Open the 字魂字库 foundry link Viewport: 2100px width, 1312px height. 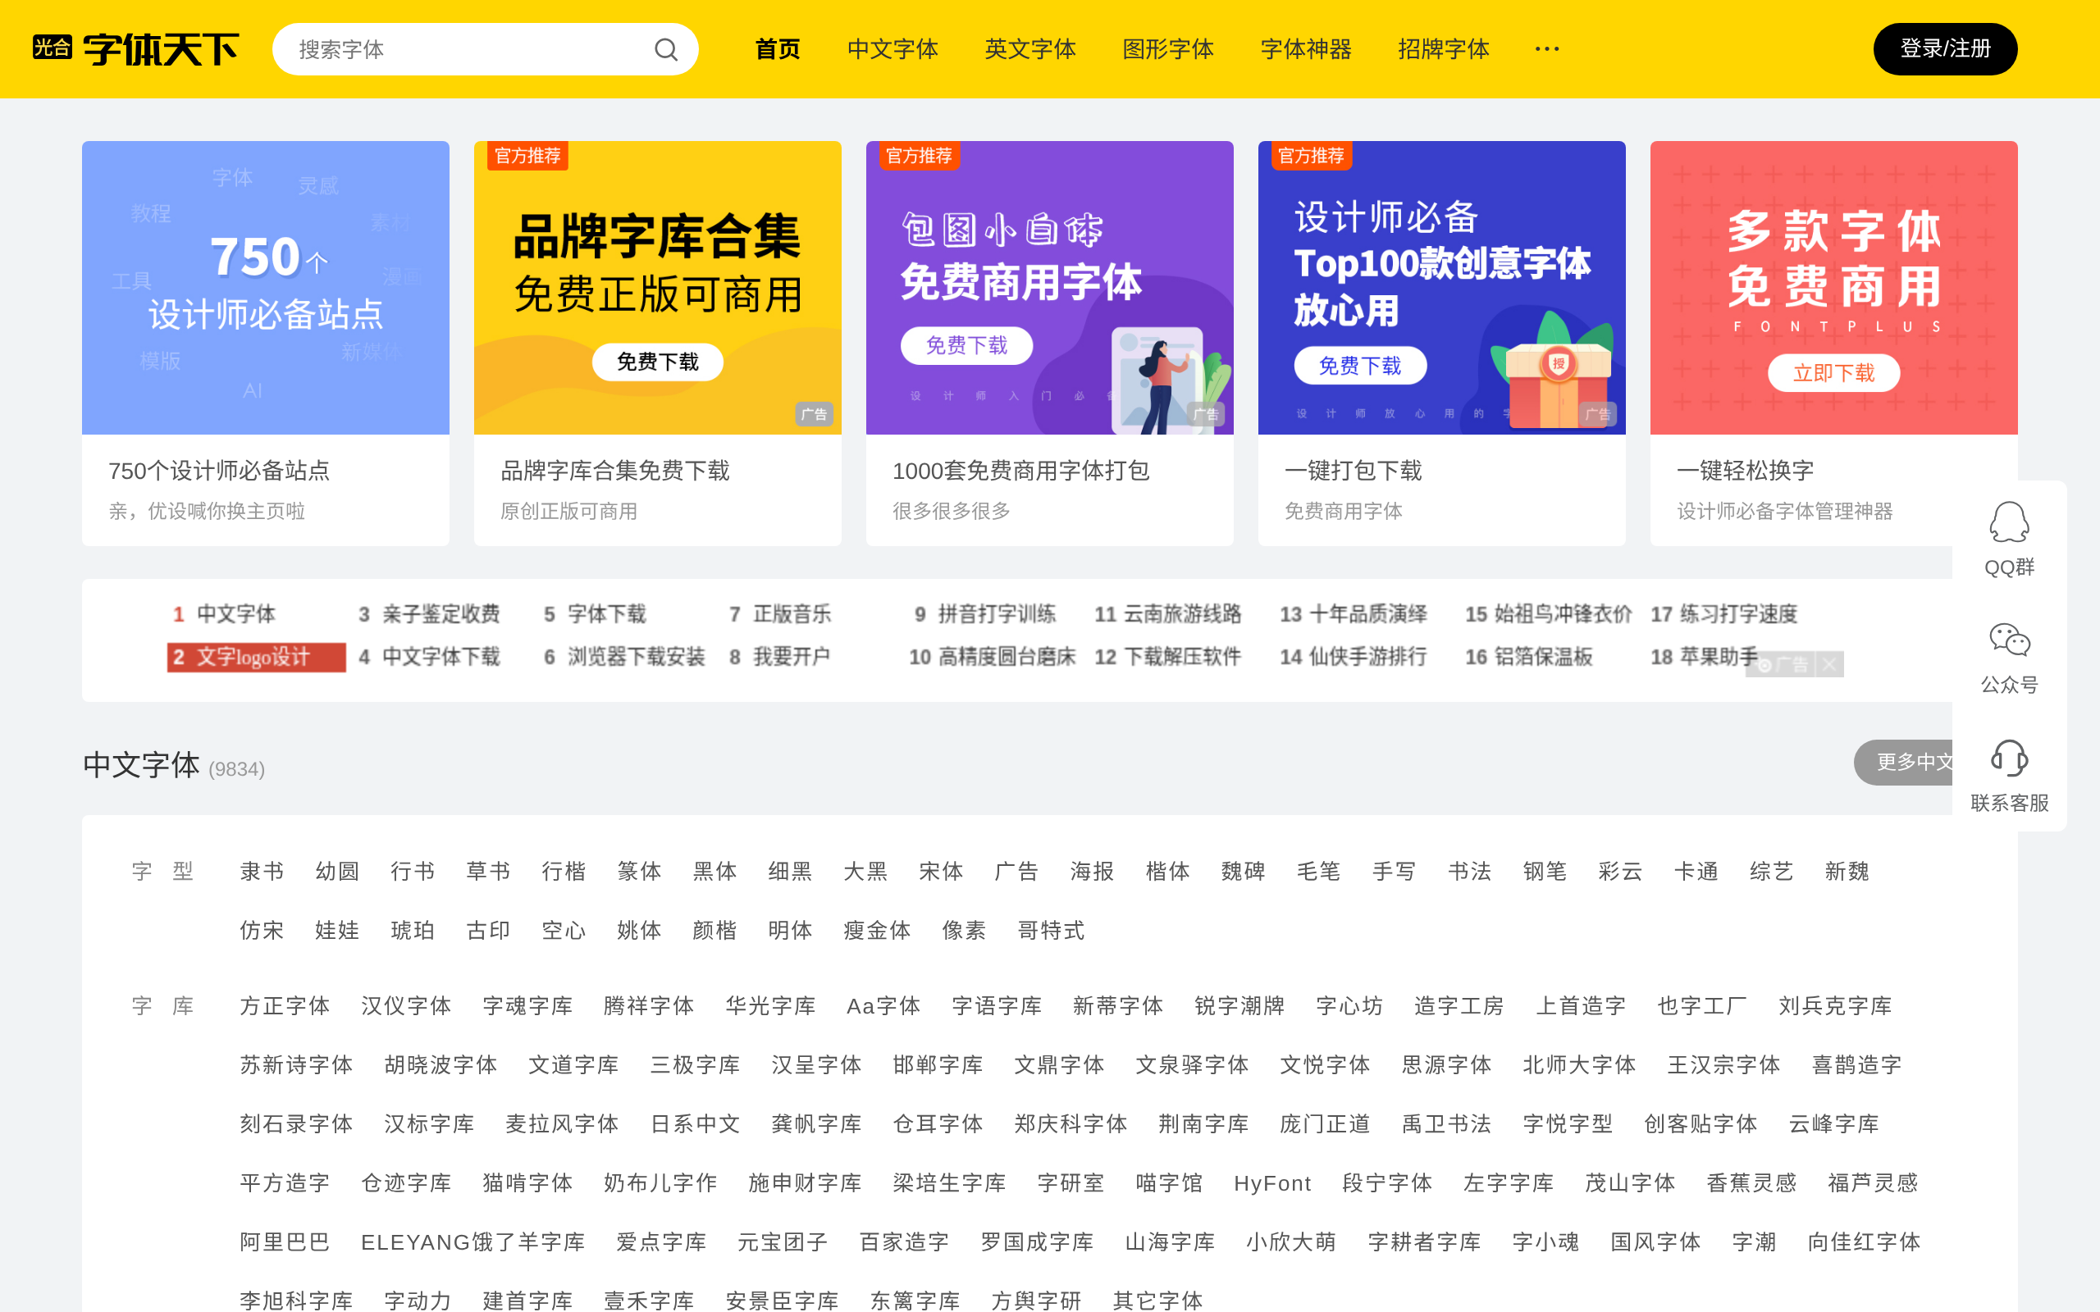click(527, 1005)
